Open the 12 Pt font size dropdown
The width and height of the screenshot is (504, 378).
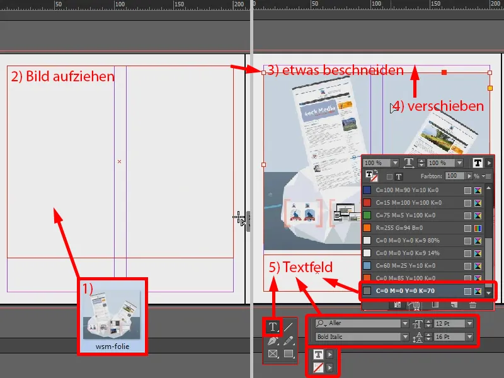470,324
